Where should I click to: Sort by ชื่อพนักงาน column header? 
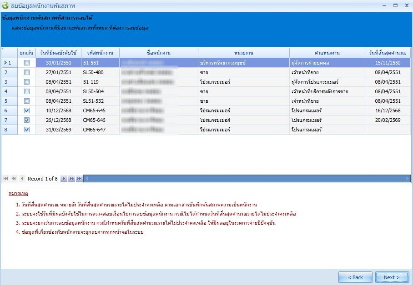tap(159, 53)
